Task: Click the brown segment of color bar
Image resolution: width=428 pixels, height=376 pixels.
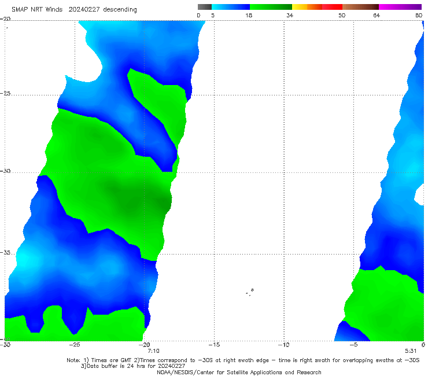Action: (360, 7)
